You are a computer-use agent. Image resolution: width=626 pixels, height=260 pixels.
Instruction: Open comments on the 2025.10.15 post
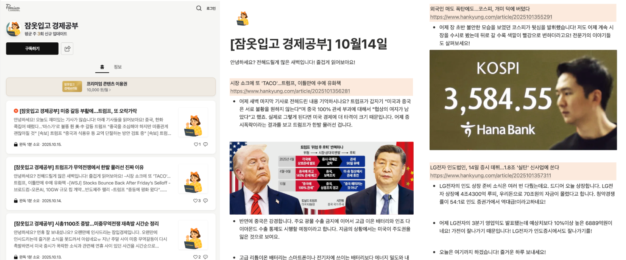[206, 144]
